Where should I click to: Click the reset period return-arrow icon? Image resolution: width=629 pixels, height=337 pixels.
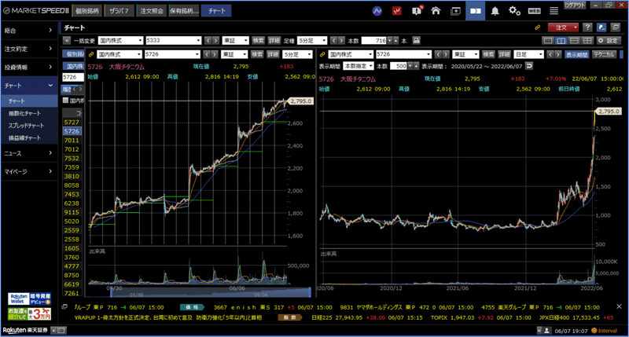(x=529, y=66)
